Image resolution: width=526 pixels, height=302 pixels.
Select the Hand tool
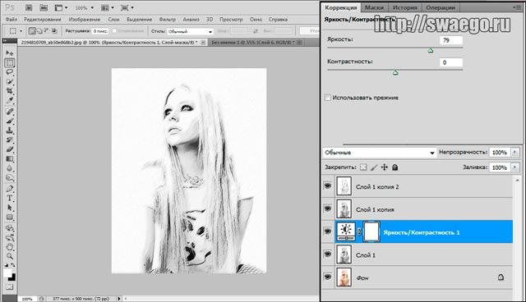10,247
